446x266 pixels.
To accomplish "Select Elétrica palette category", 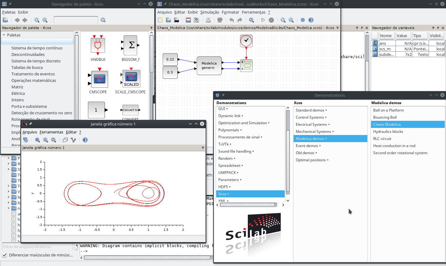I will click(18, 93).
